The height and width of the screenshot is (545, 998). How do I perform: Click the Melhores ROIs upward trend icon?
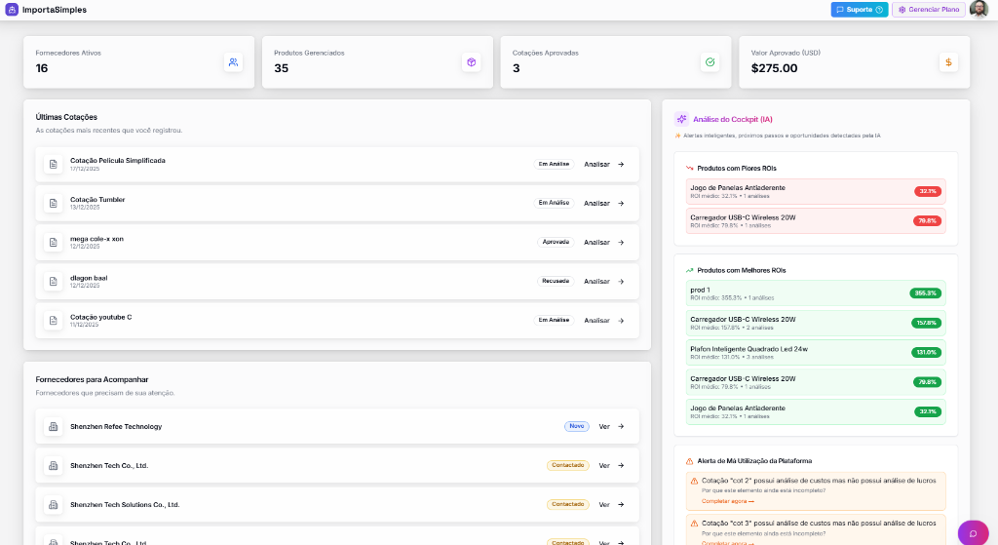[689, 271]
